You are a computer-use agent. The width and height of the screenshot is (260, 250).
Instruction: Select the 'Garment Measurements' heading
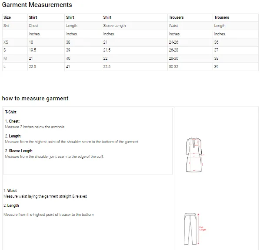pos(37,5)
